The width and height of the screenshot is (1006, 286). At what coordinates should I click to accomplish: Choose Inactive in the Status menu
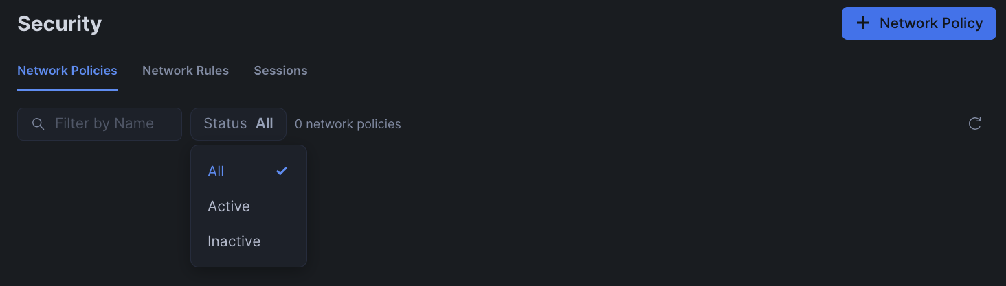point(234,241)
